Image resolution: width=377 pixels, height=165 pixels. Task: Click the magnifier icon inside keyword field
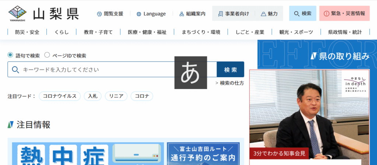15,70
